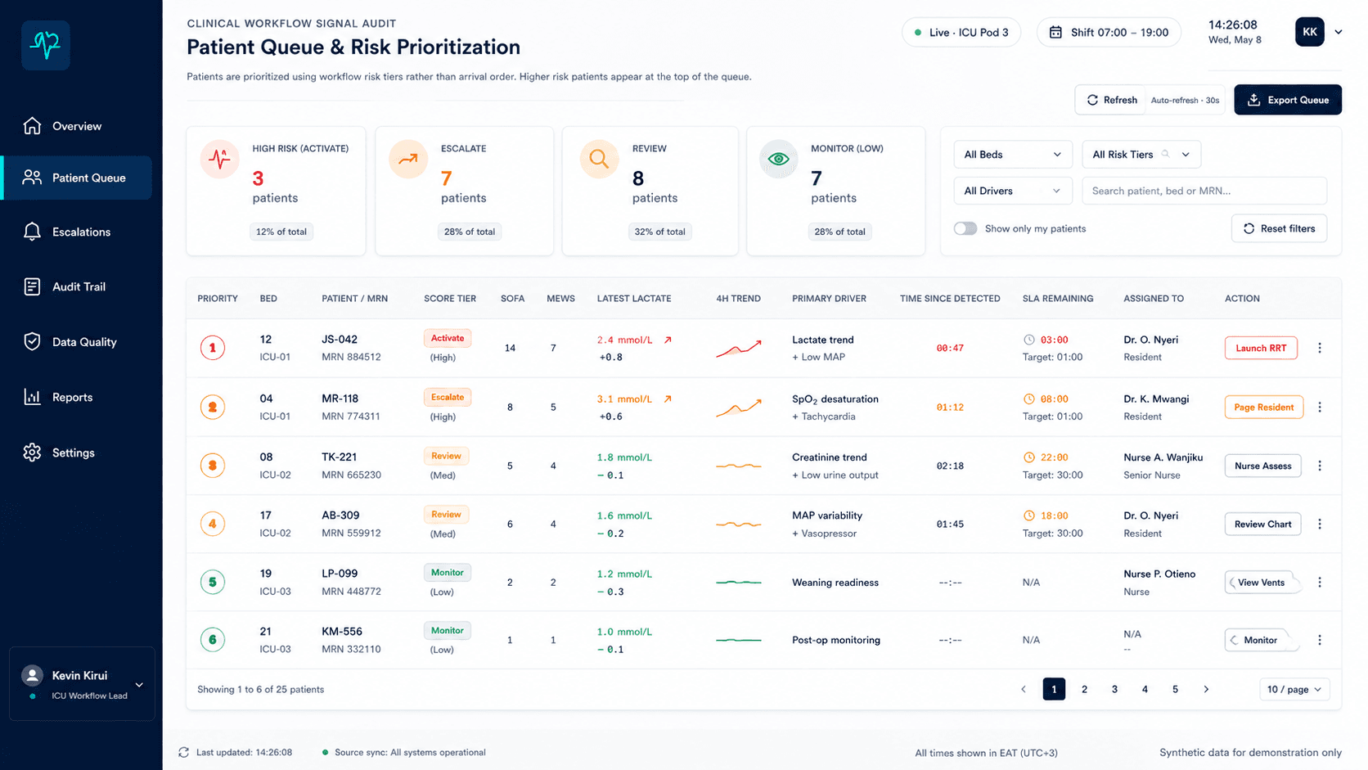Click the Data Quality shield icon
Image resolution: width=1368 pixels, height=770 pixels.
[32, 341]
